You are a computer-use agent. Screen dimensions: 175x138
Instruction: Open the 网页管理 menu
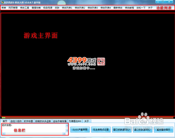click(13, 8)
